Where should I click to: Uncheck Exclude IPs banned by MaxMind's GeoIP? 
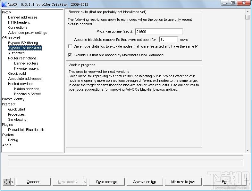(70, 55)
